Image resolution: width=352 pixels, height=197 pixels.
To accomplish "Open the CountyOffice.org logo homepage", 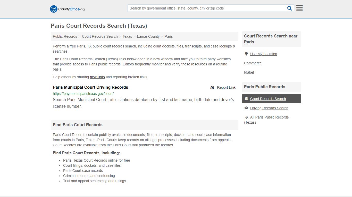I will (x=67, y=9).
